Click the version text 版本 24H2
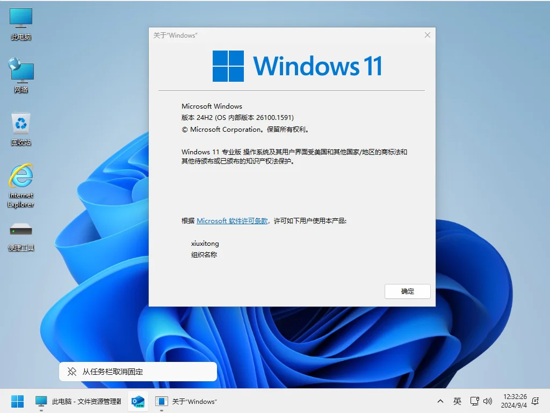Viewport: 550px width, 413px height. (x=197, y=118)
